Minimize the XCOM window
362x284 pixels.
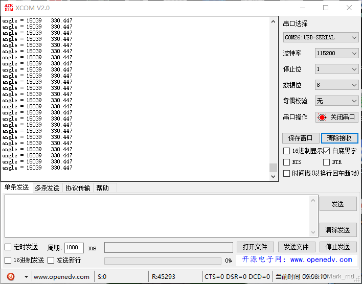click(303, 8)
